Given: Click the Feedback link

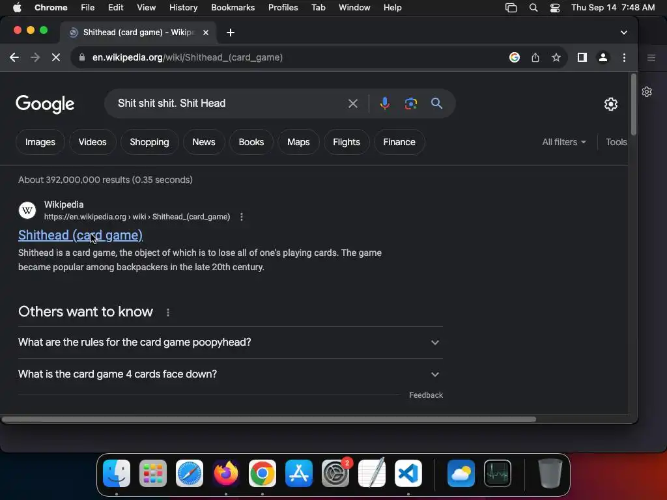Looking at the screenshot, I should pos(426,395).
